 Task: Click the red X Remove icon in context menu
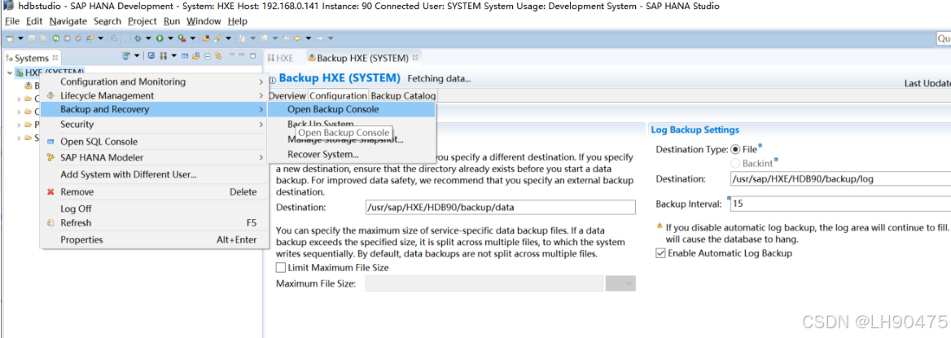pyautogui.click(x=51, y=192)
